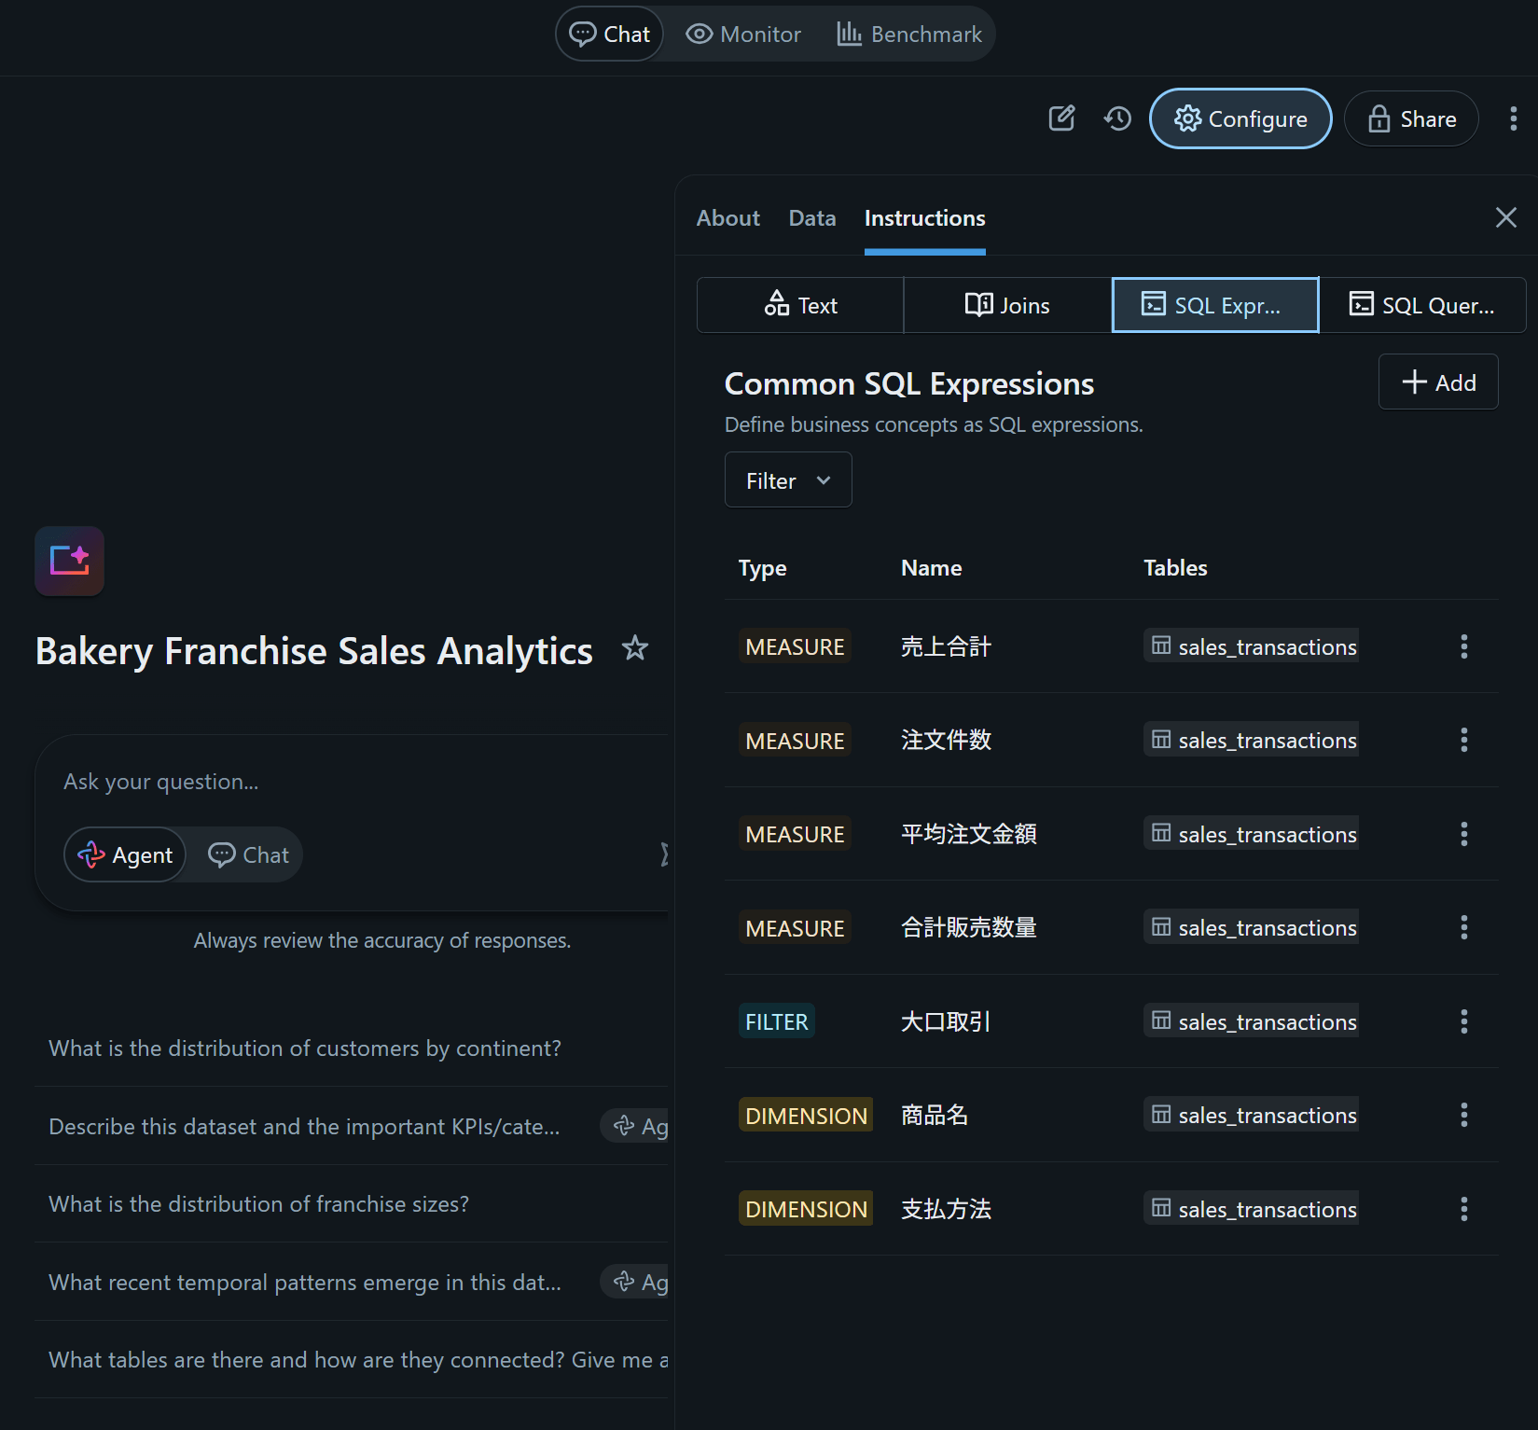Open row options for 売上合計 measure
The width and height of the screenshot is (1538, 1430).
(x=1463, y=646)
